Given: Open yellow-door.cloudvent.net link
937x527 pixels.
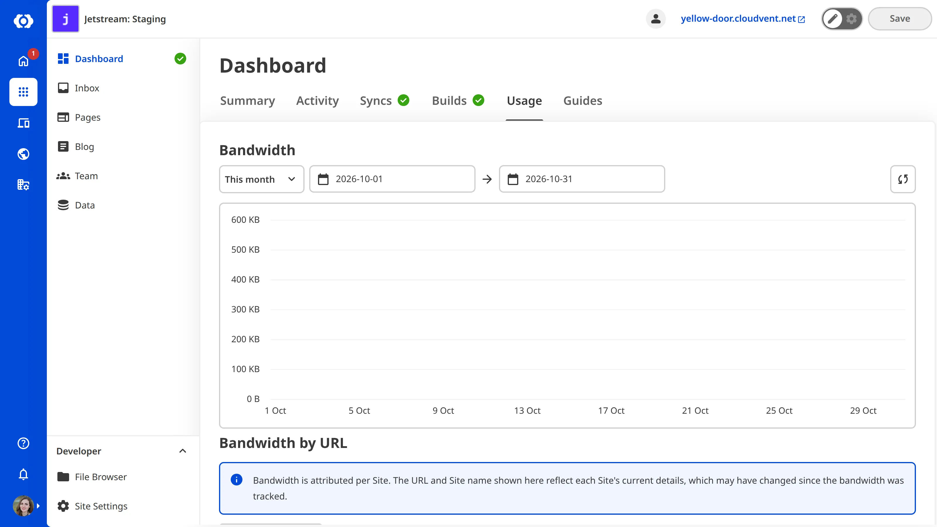Looking at the screenshot, I should coord(742,18).
